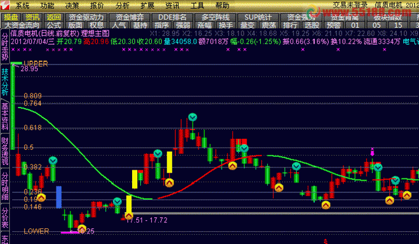Click the 量变 button
This screenshot has width=419, height=244.
coord(247,26)
